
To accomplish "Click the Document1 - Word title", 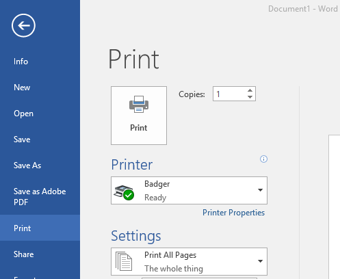I will click(303, 9).
